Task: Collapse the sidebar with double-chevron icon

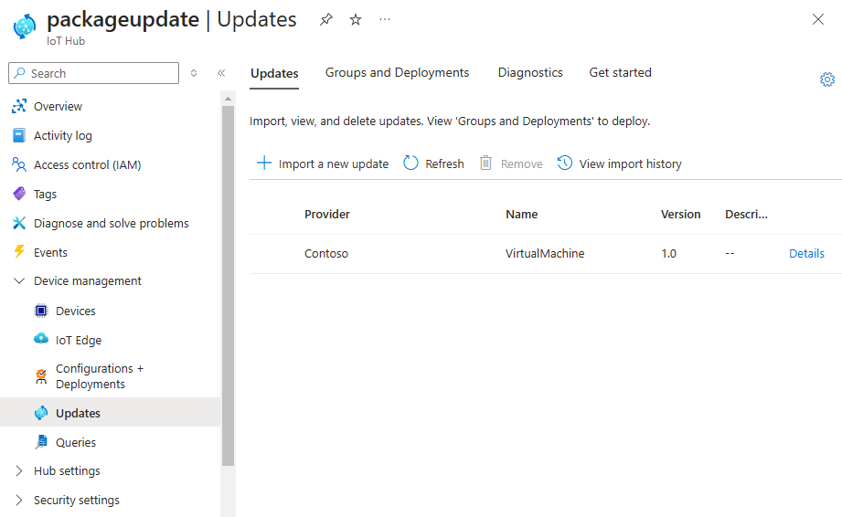Action: [x=221, y=73]
